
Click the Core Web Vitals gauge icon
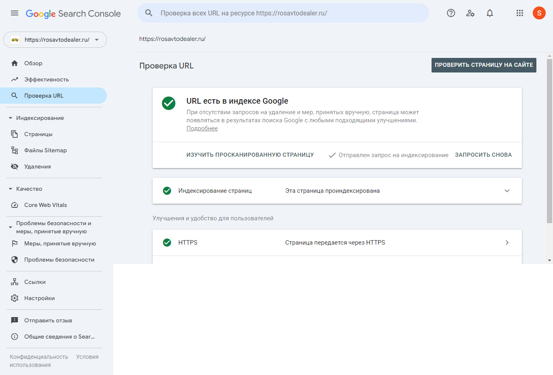[15, 205]
